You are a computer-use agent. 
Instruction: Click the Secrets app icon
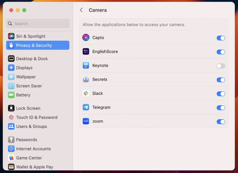(x=86, y=79)
